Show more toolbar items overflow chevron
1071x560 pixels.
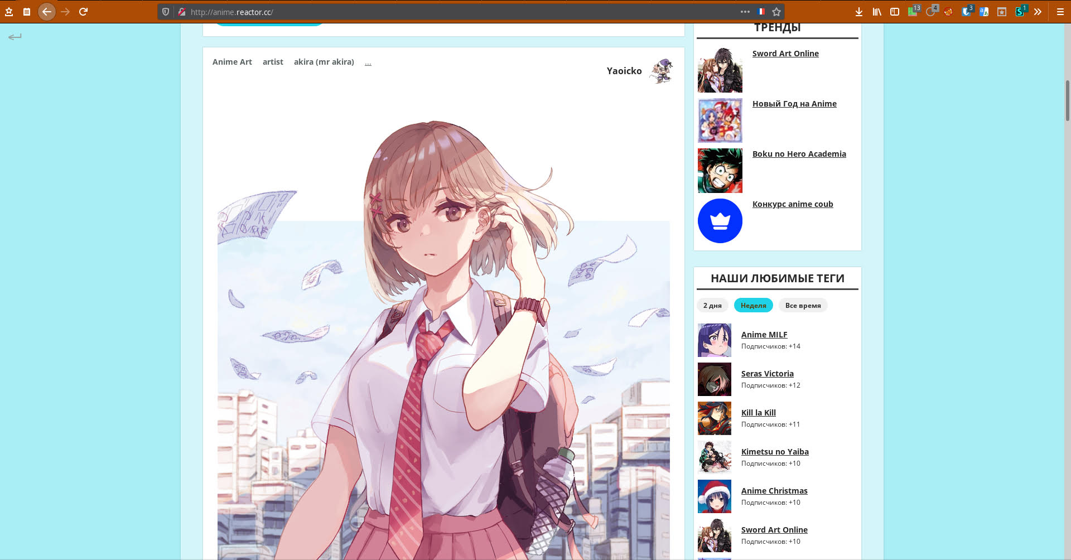pos(1038,12)
